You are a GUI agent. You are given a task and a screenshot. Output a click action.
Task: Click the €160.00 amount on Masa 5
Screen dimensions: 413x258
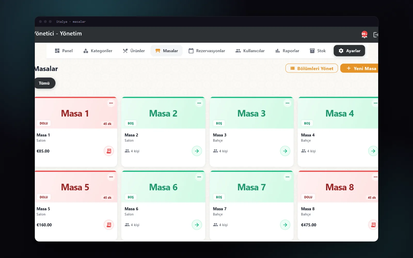(x=44, y=225)
